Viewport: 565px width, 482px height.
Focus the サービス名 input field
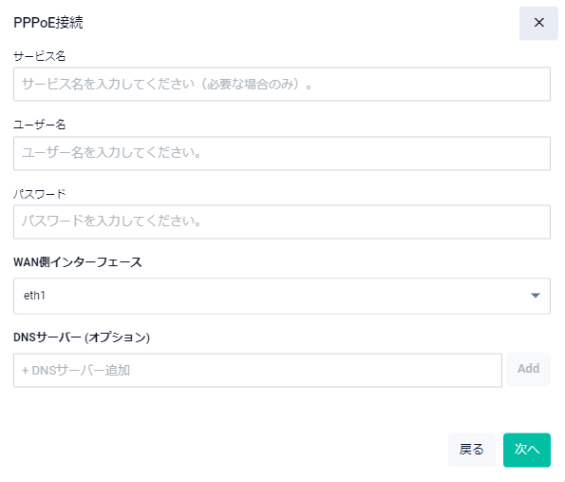(282, 84)
